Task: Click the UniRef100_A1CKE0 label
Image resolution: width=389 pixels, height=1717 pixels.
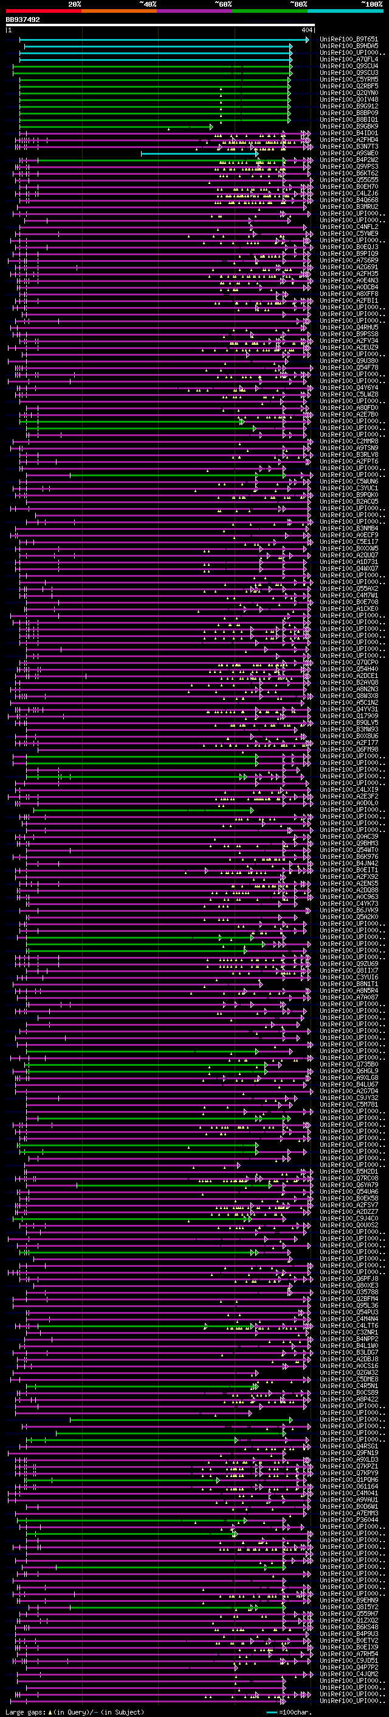Action: coord(349,608)
